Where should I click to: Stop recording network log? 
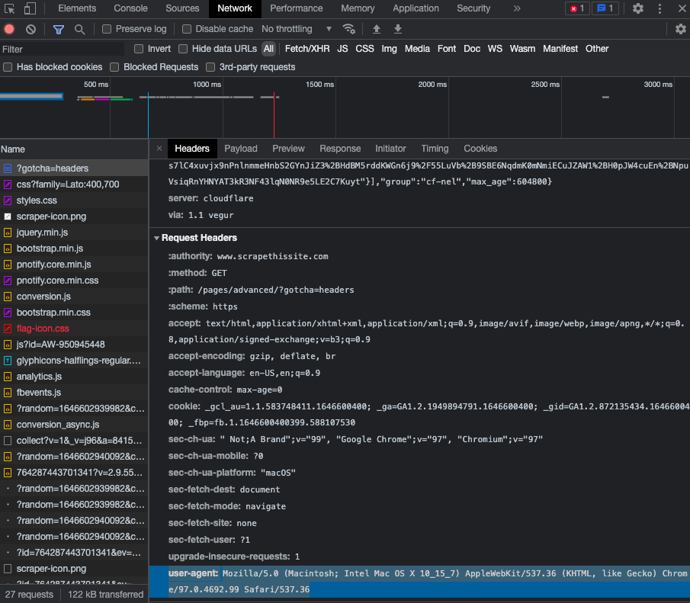pyautogui.click(x=9, y=29)
